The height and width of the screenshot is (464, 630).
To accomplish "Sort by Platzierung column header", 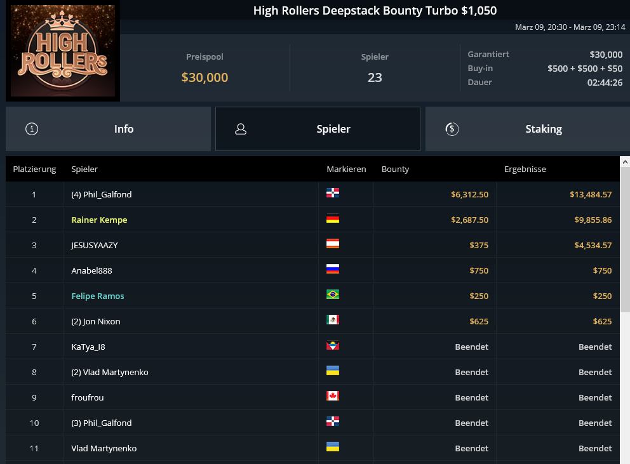I will click(x=34, y=169).
